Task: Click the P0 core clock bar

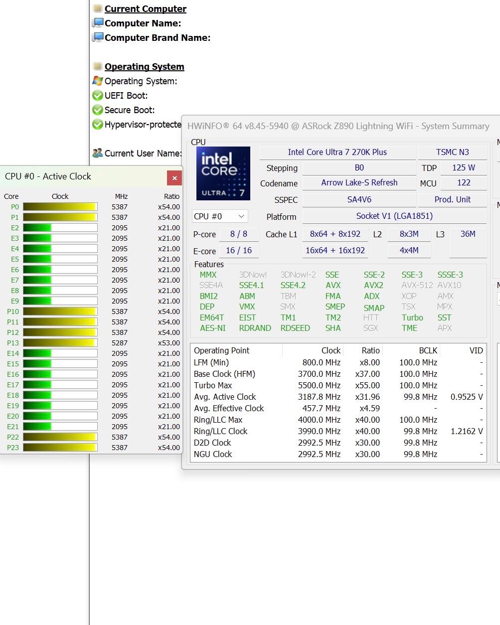Action: 60,207
